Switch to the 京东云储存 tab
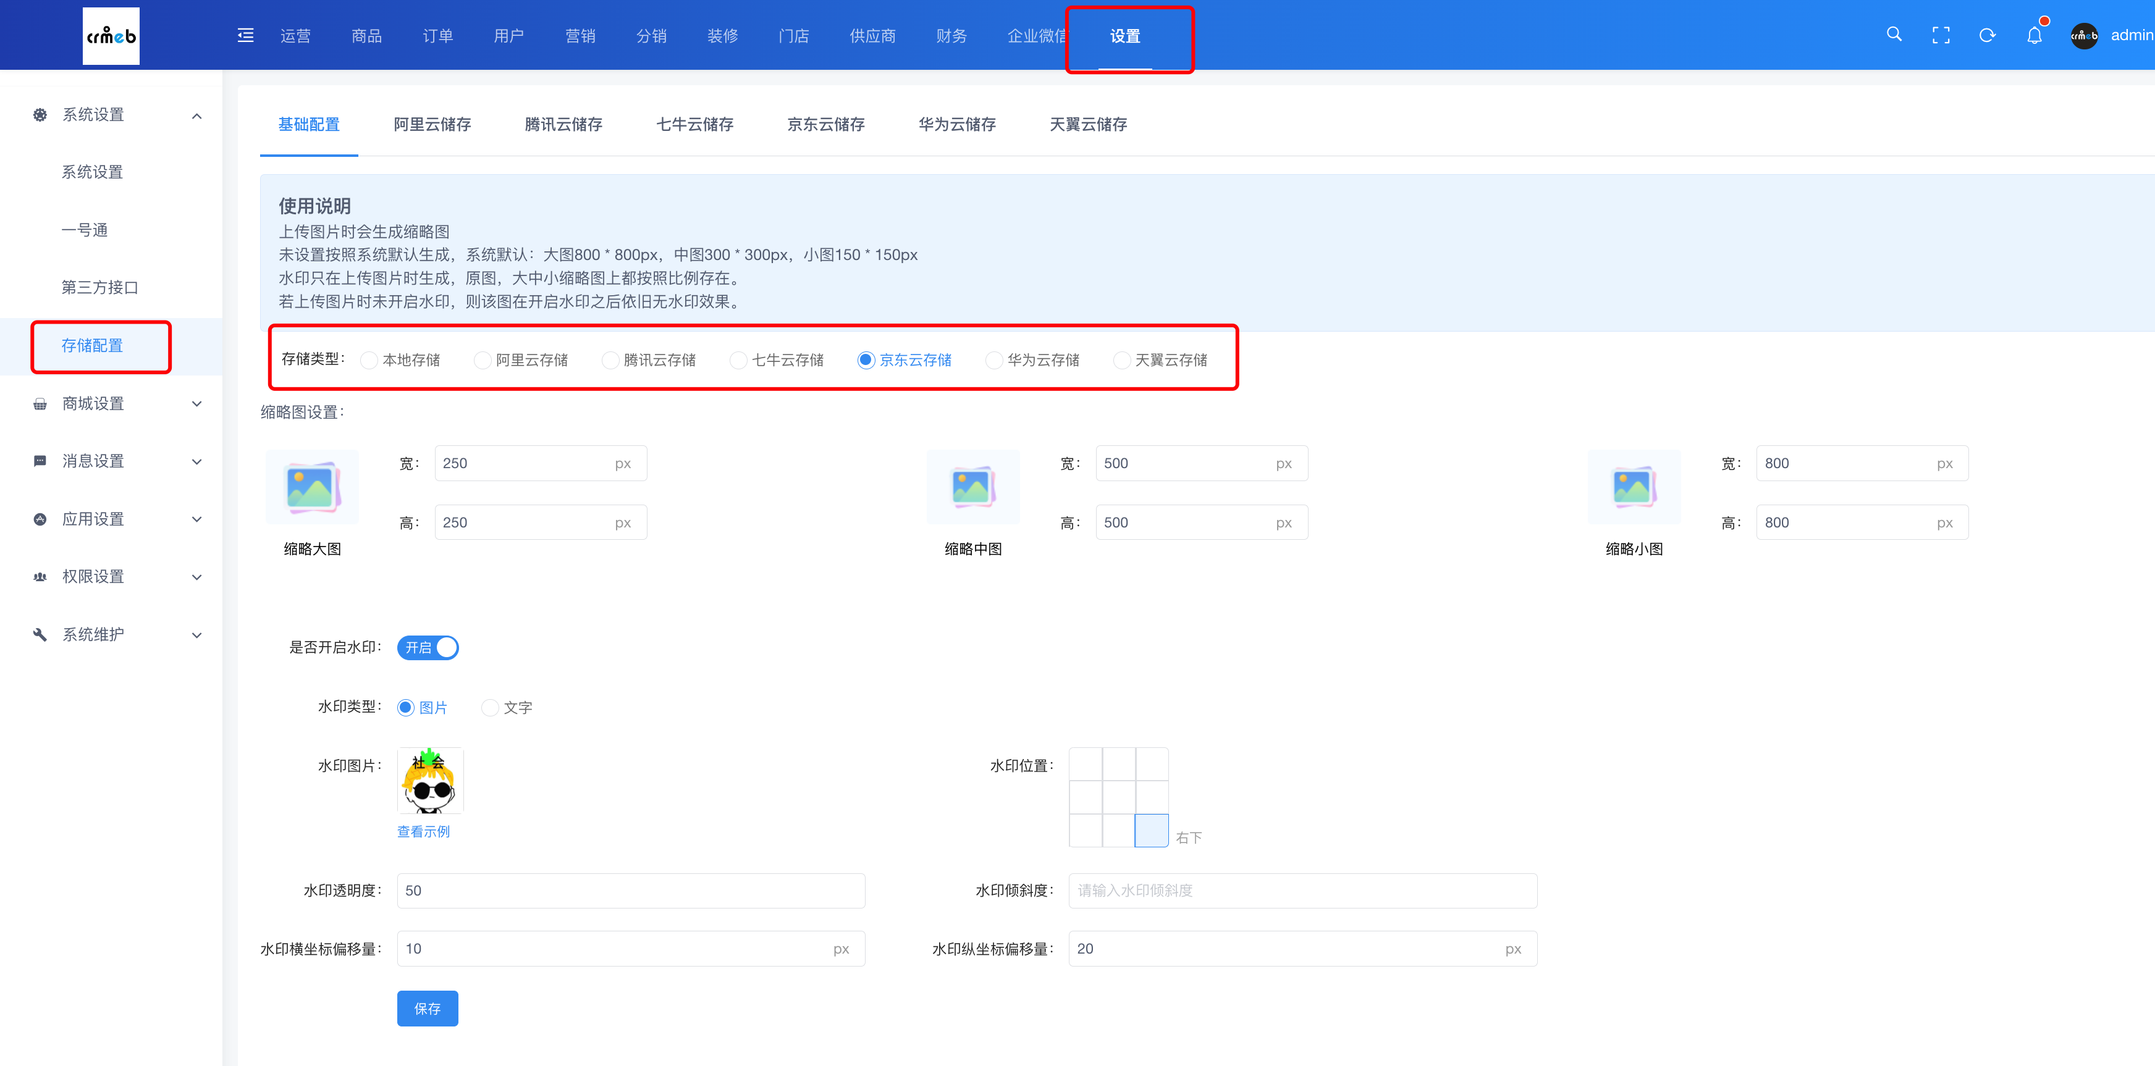The height and width of the screenshot is (1066, 2155). tap(825, 124)
